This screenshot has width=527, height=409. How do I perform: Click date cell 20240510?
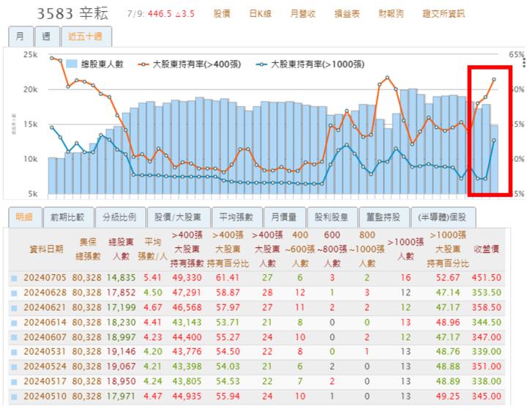point(45,397)
